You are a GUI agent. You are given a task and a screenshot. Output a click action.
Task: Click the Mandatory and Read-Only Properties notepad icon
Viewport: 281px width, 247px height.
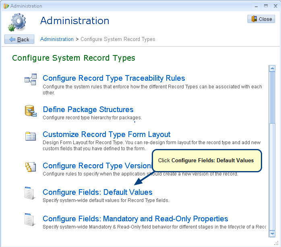(x=29, y=220)
